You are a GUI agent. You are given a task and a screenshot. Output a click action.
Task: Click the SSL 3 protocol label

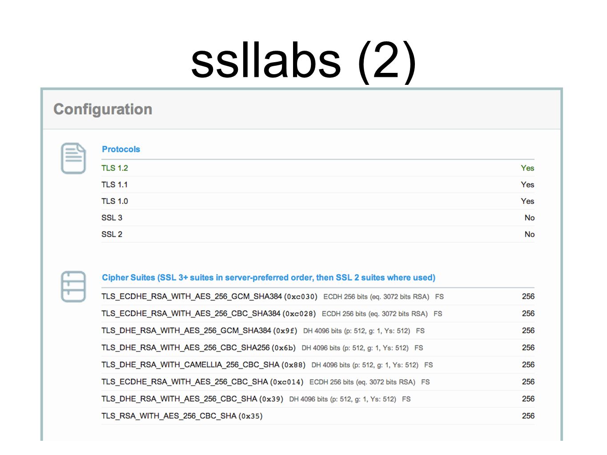click(112, 218)
